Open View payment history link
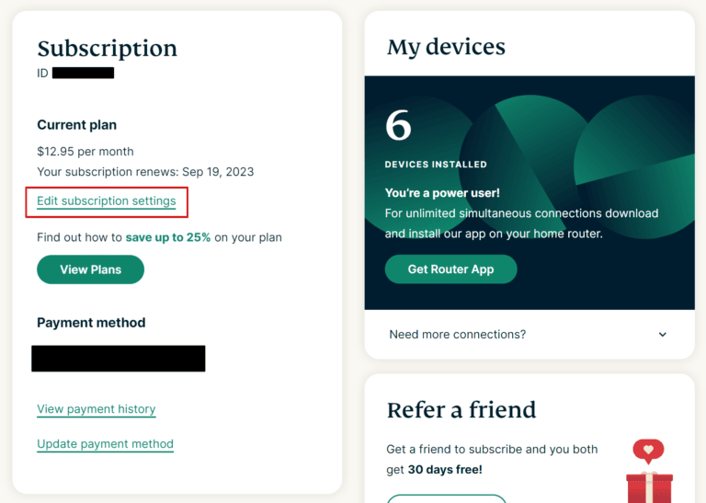This screenshot has width=706, height=503. (x=96, y=409)
